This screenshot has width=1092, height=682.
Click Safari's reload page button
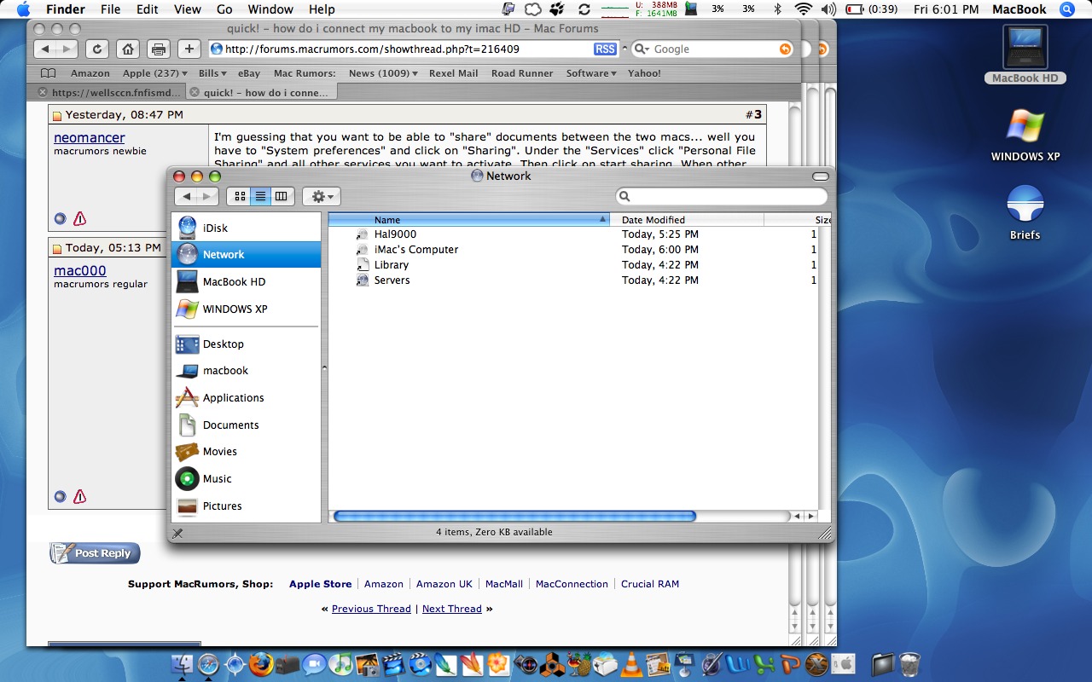pos(96,49)
